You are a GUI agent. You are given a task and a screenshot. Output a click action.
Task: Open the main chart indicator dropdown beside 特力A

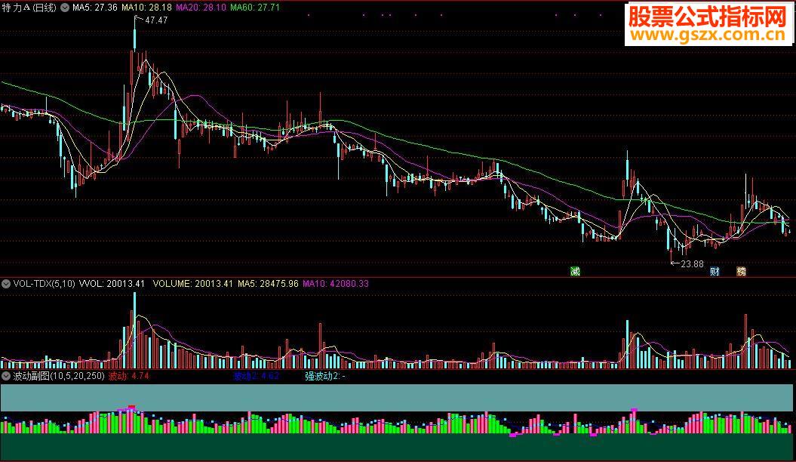tap(65, 8)
